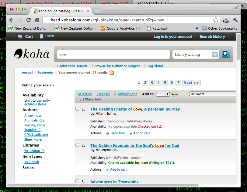This screenshot has width=247, height=192.
Task: Click the browser reload button
Action: tap(28, 20)
